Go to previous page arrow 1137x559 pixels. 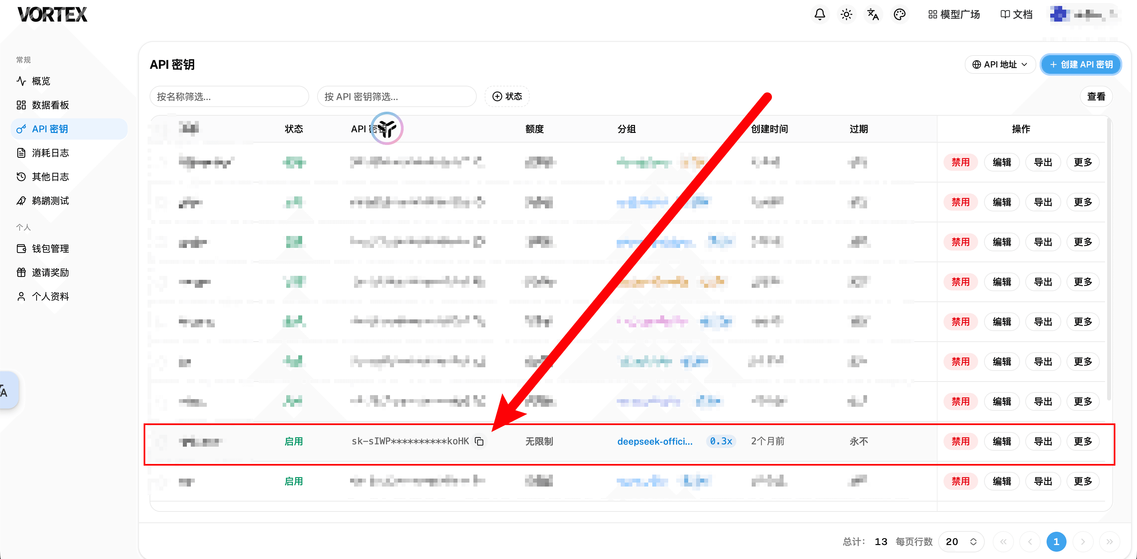(1030, 542)
